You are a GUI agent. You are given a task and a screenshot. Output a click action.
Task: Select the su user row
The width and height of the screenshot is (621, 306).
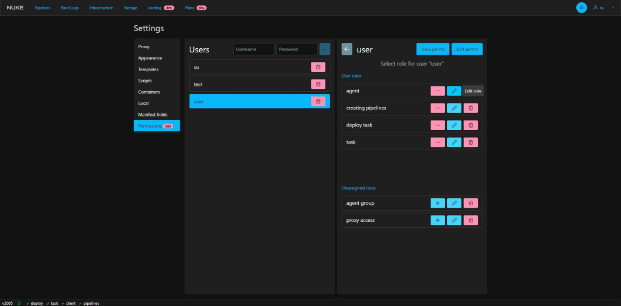tap(259, 67)
